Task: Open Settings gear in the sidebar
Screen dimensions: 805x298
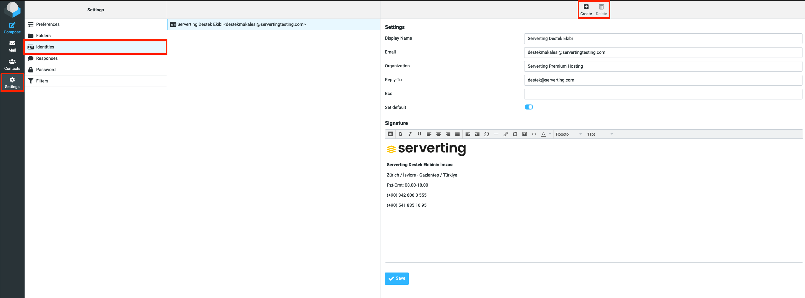Action: pos(12,83)
